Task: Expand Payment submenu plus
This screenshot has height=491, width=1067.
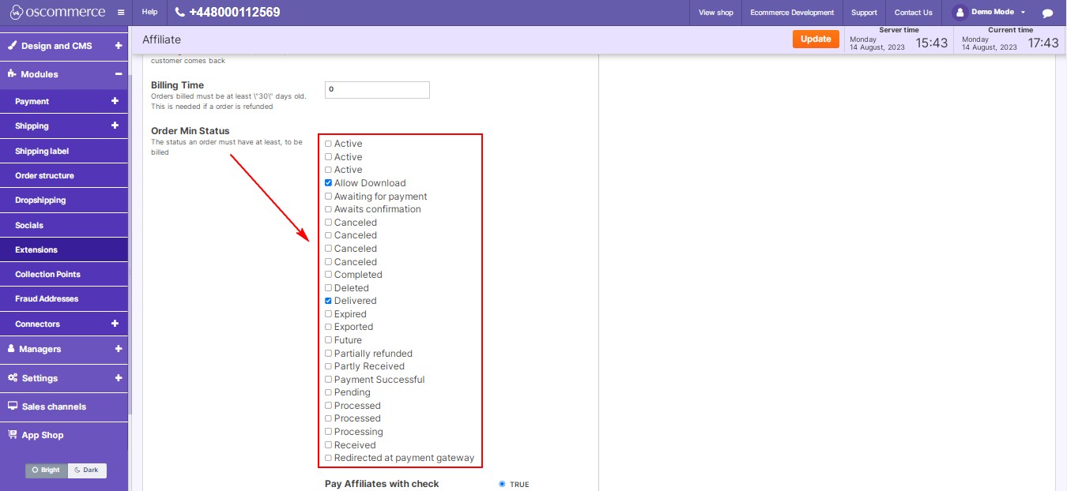Action: point(115,101)
